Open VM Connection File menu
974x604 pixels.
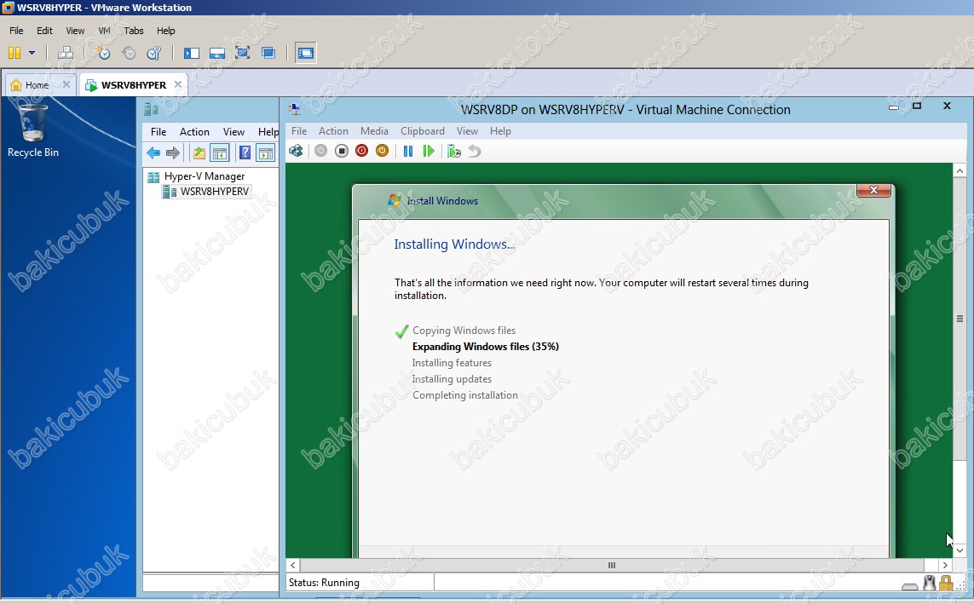(x=299, y=131)
